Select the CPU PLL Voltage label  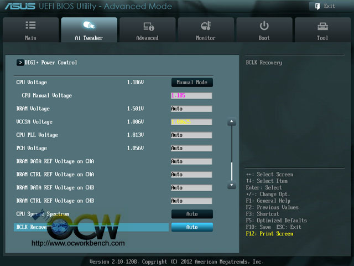click(37, 135)
